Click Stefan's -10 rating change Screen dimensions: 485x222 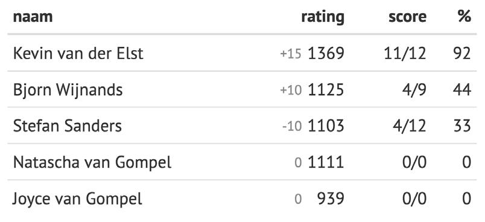coord(292,127)
